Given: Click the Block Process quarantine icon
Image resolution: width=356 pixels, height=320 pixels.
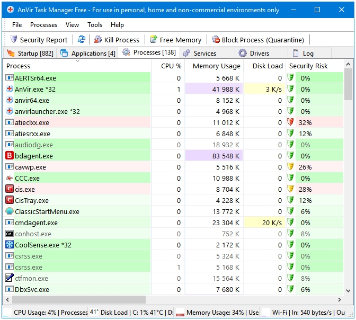Looking at the screenshot, I should coord(216,40).
